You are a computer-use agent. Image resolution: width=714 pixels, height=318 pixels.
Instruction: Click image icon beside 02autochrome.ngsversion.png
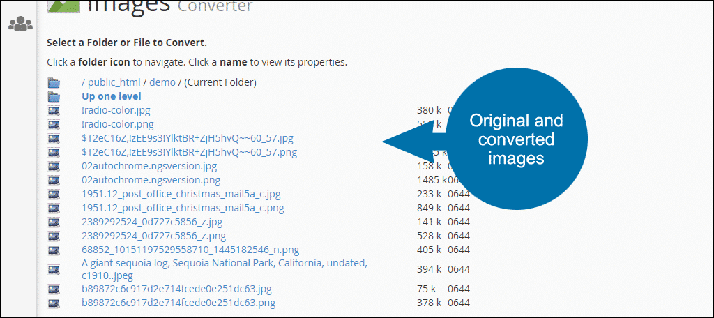[x=54, y=180]
